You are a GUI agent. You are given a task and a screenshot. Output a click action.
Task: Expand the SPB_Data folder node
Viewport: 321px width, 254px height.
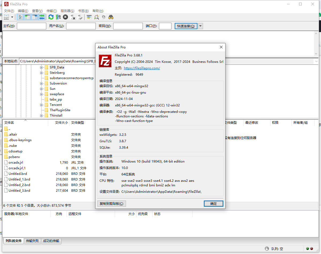pos(41,67)
